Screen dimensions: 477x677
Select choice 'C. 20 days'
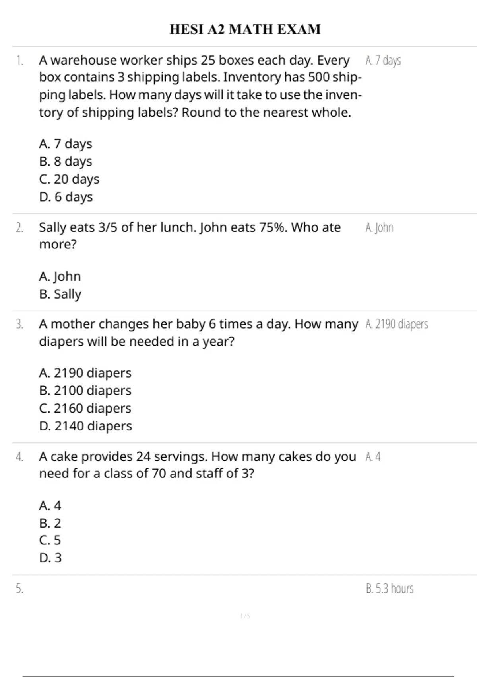tap(69, 179)
